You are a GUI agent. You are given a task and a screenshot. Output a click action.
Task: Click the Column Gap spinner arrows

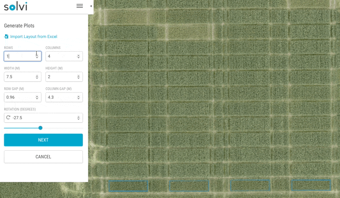tap(79, 98)
